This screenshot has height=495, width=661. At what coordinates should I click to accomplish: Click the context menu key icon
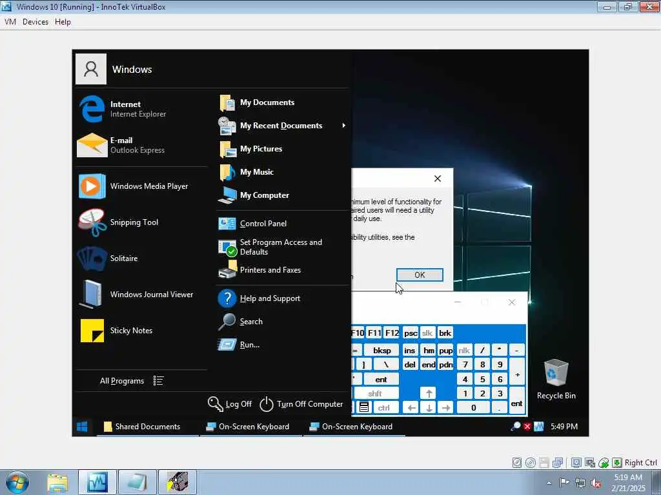[364, 407]
